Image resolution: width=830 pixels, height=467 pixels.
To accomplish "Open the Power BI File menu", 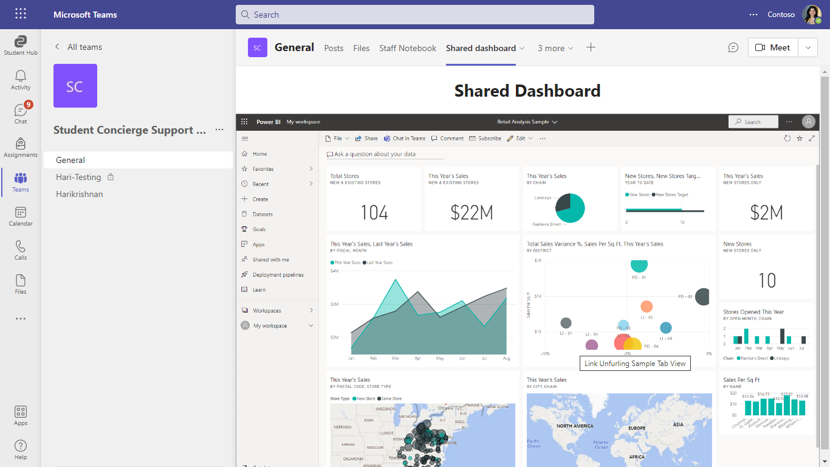I will coord(338,139).
